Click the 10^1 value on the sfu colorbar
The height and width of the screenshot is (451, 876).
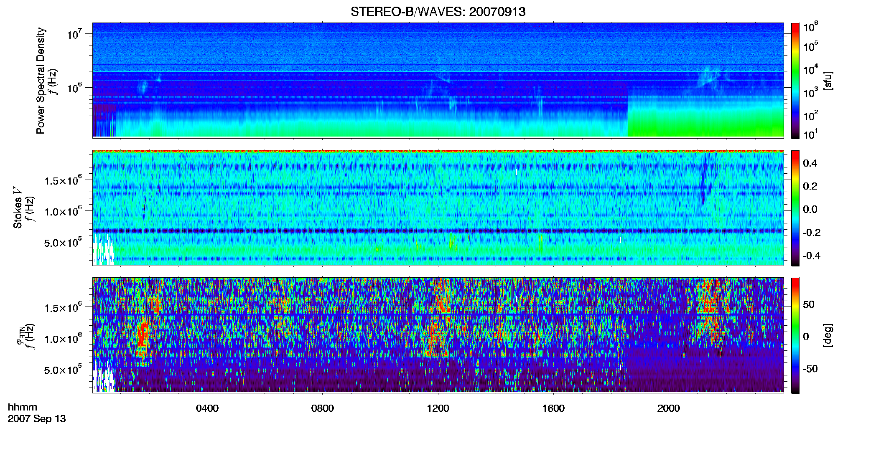tap(811, 134)
